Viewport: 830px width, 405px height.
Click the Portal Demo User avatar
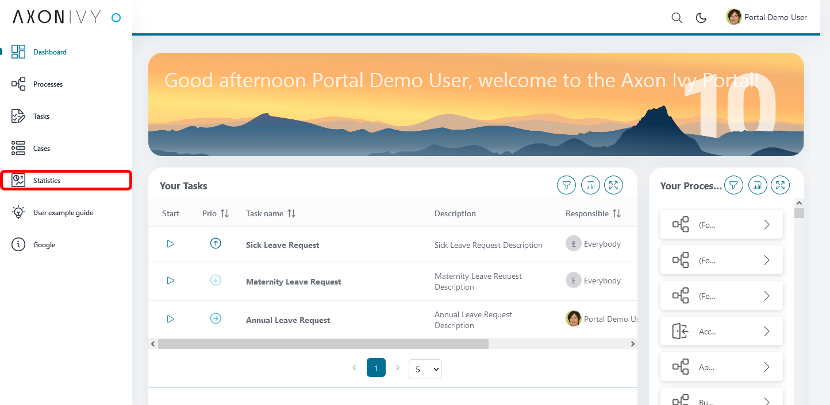tap(734, 17)
